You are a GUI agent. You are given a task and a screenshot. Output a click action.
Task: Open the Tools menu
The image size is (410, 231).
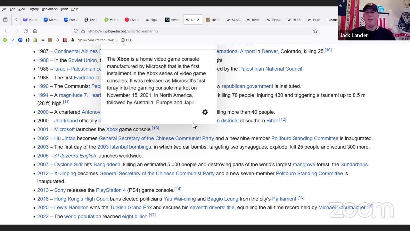(64, 9)
